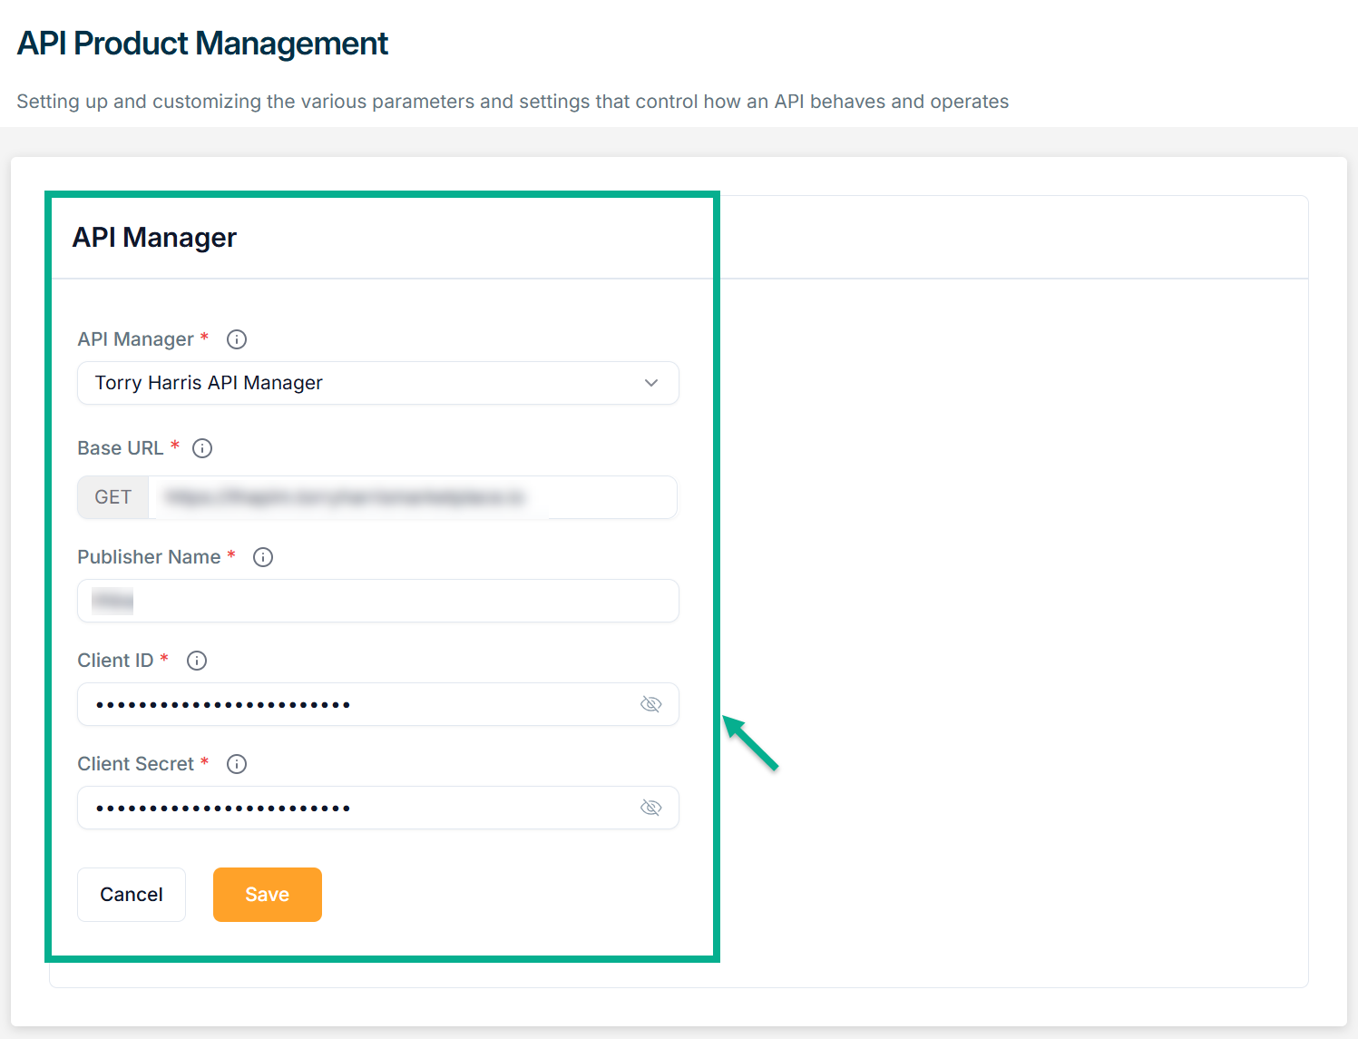Click the Client Secret info icon
Screen dimensions: 1358x1039
pyautogui.click(x=237, y=764)
